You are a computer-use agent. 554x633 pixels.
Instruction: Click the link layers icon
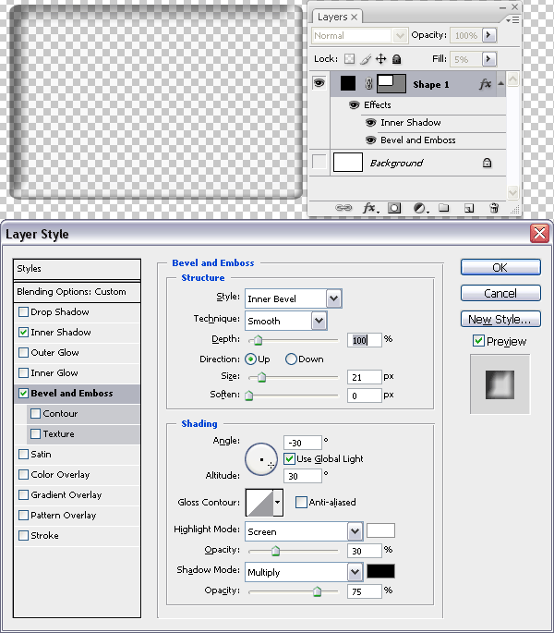343,209
